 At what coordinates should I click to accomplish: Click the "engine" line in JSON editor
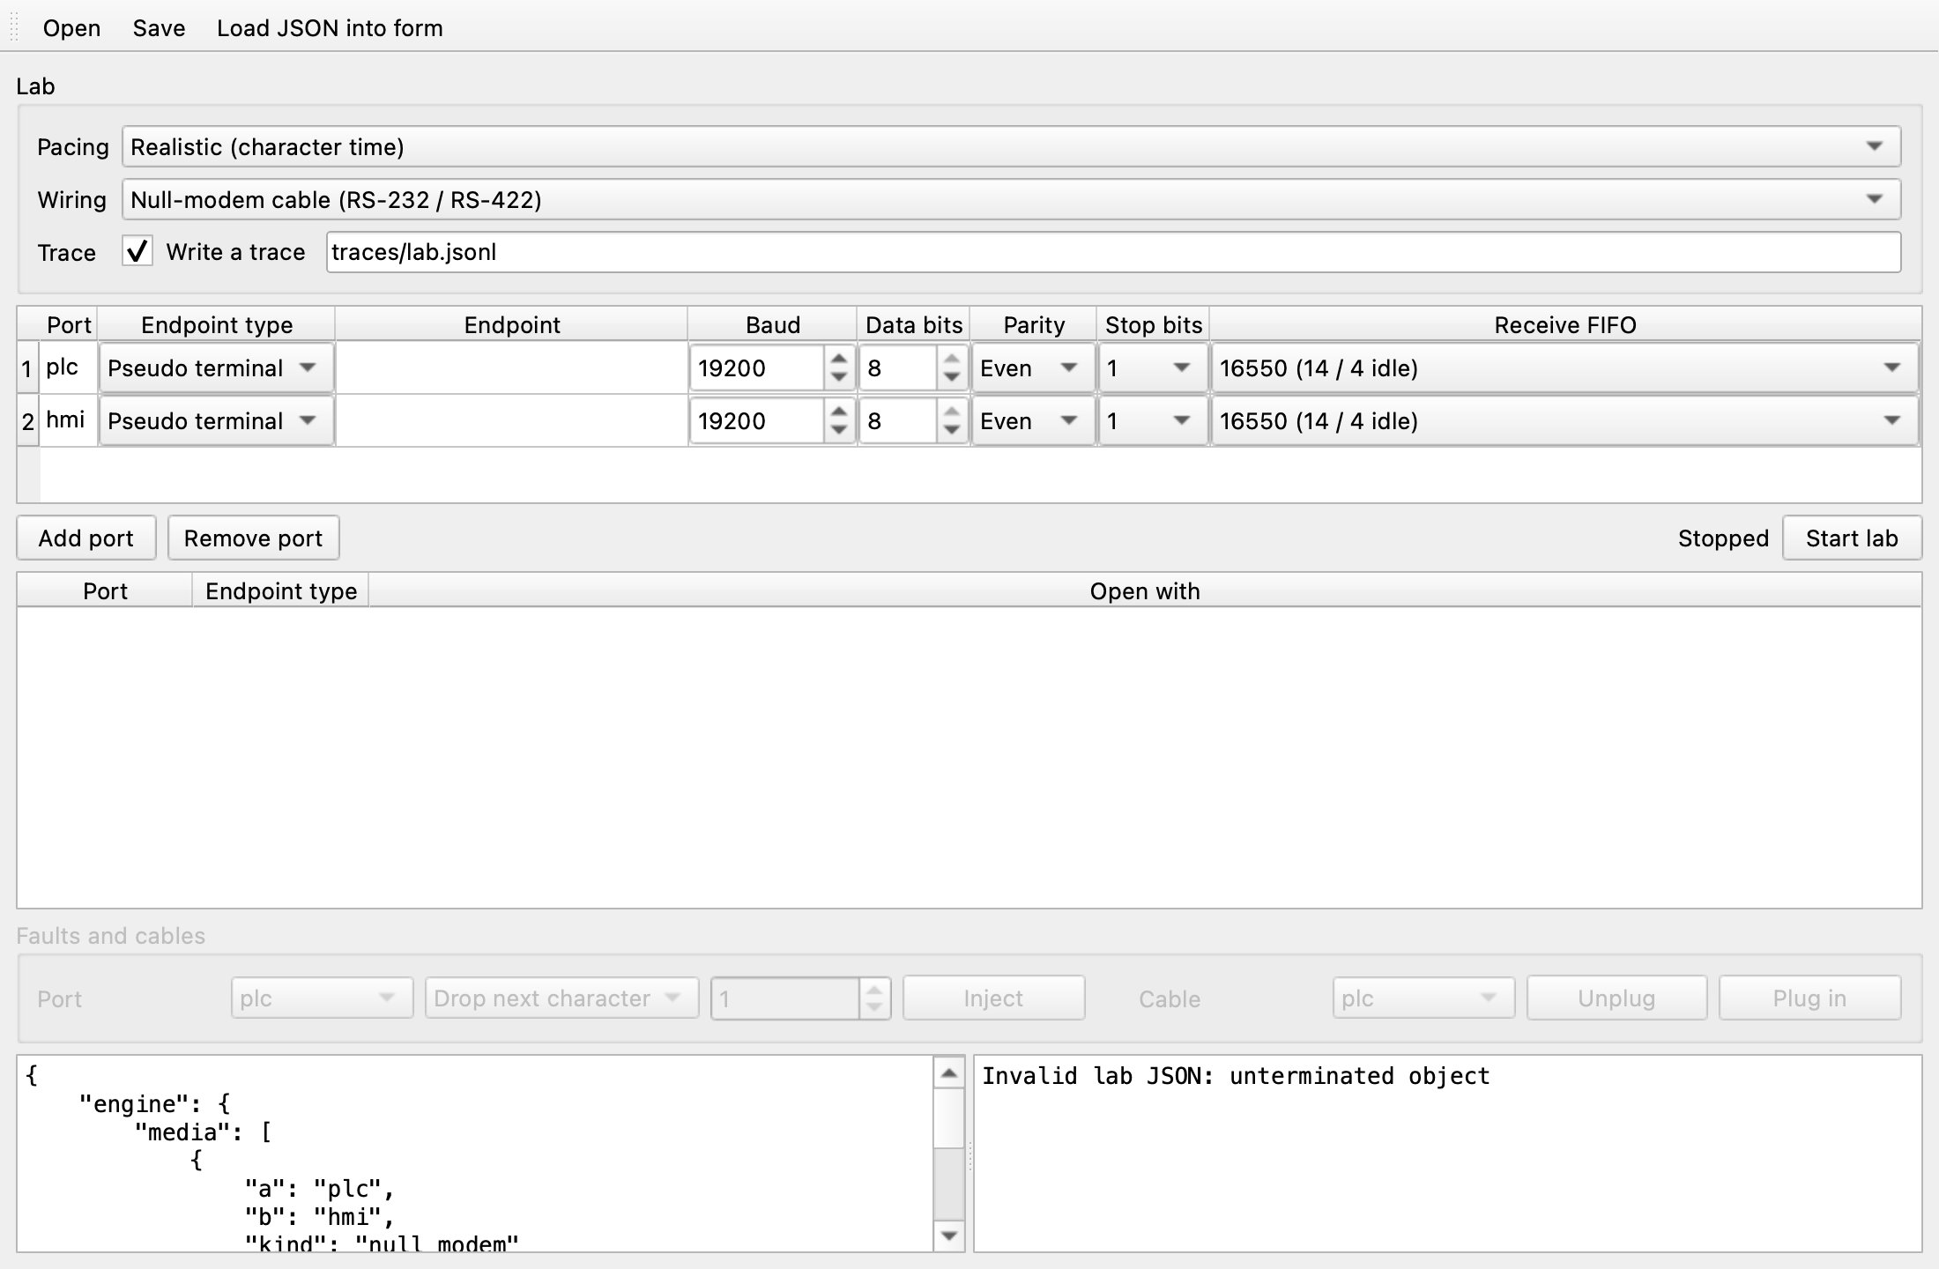point(154,1103)
